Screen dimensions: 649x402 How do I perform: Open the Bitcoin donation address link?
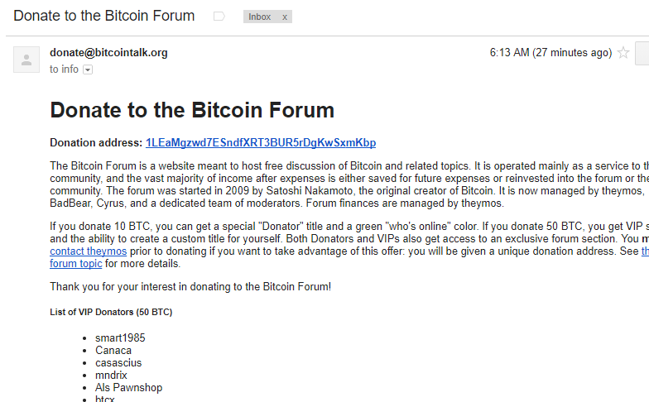pos(261,142)
